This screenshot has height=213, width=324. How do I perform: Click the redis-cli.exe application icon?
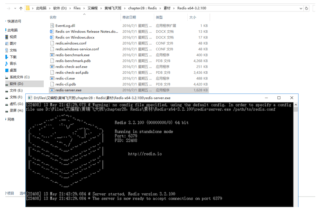coord(52,79)
